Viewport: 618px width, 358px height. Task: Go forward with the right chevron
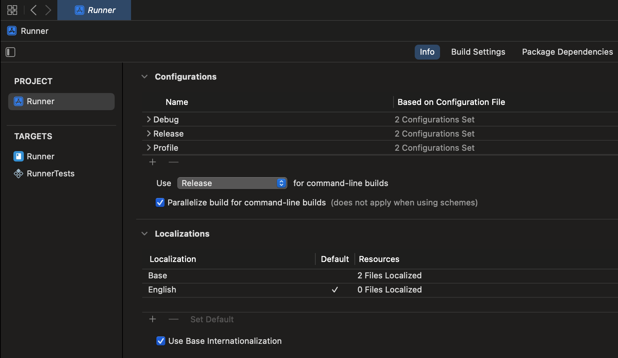[x=48, y=10]
